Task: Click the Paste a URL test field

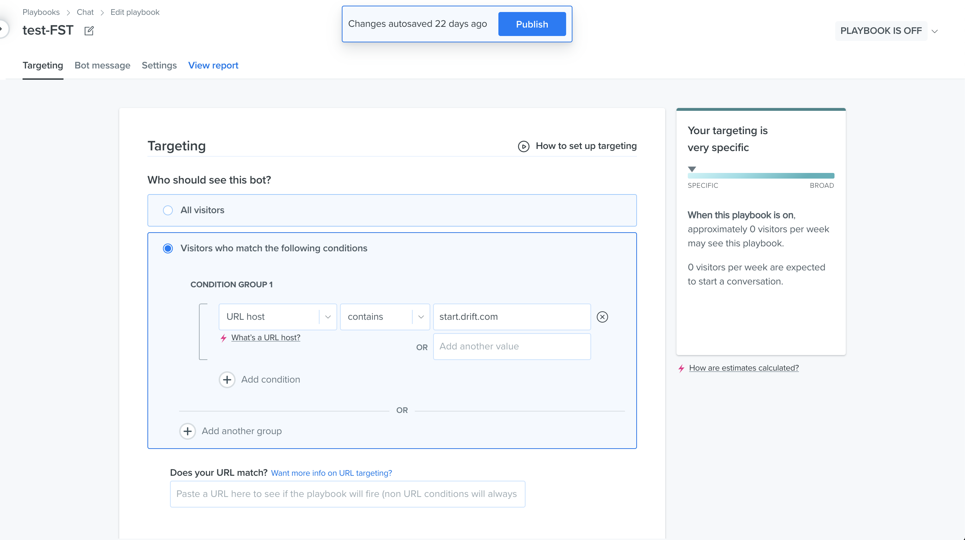Action: pyautogui.click(x=347, y=494)
